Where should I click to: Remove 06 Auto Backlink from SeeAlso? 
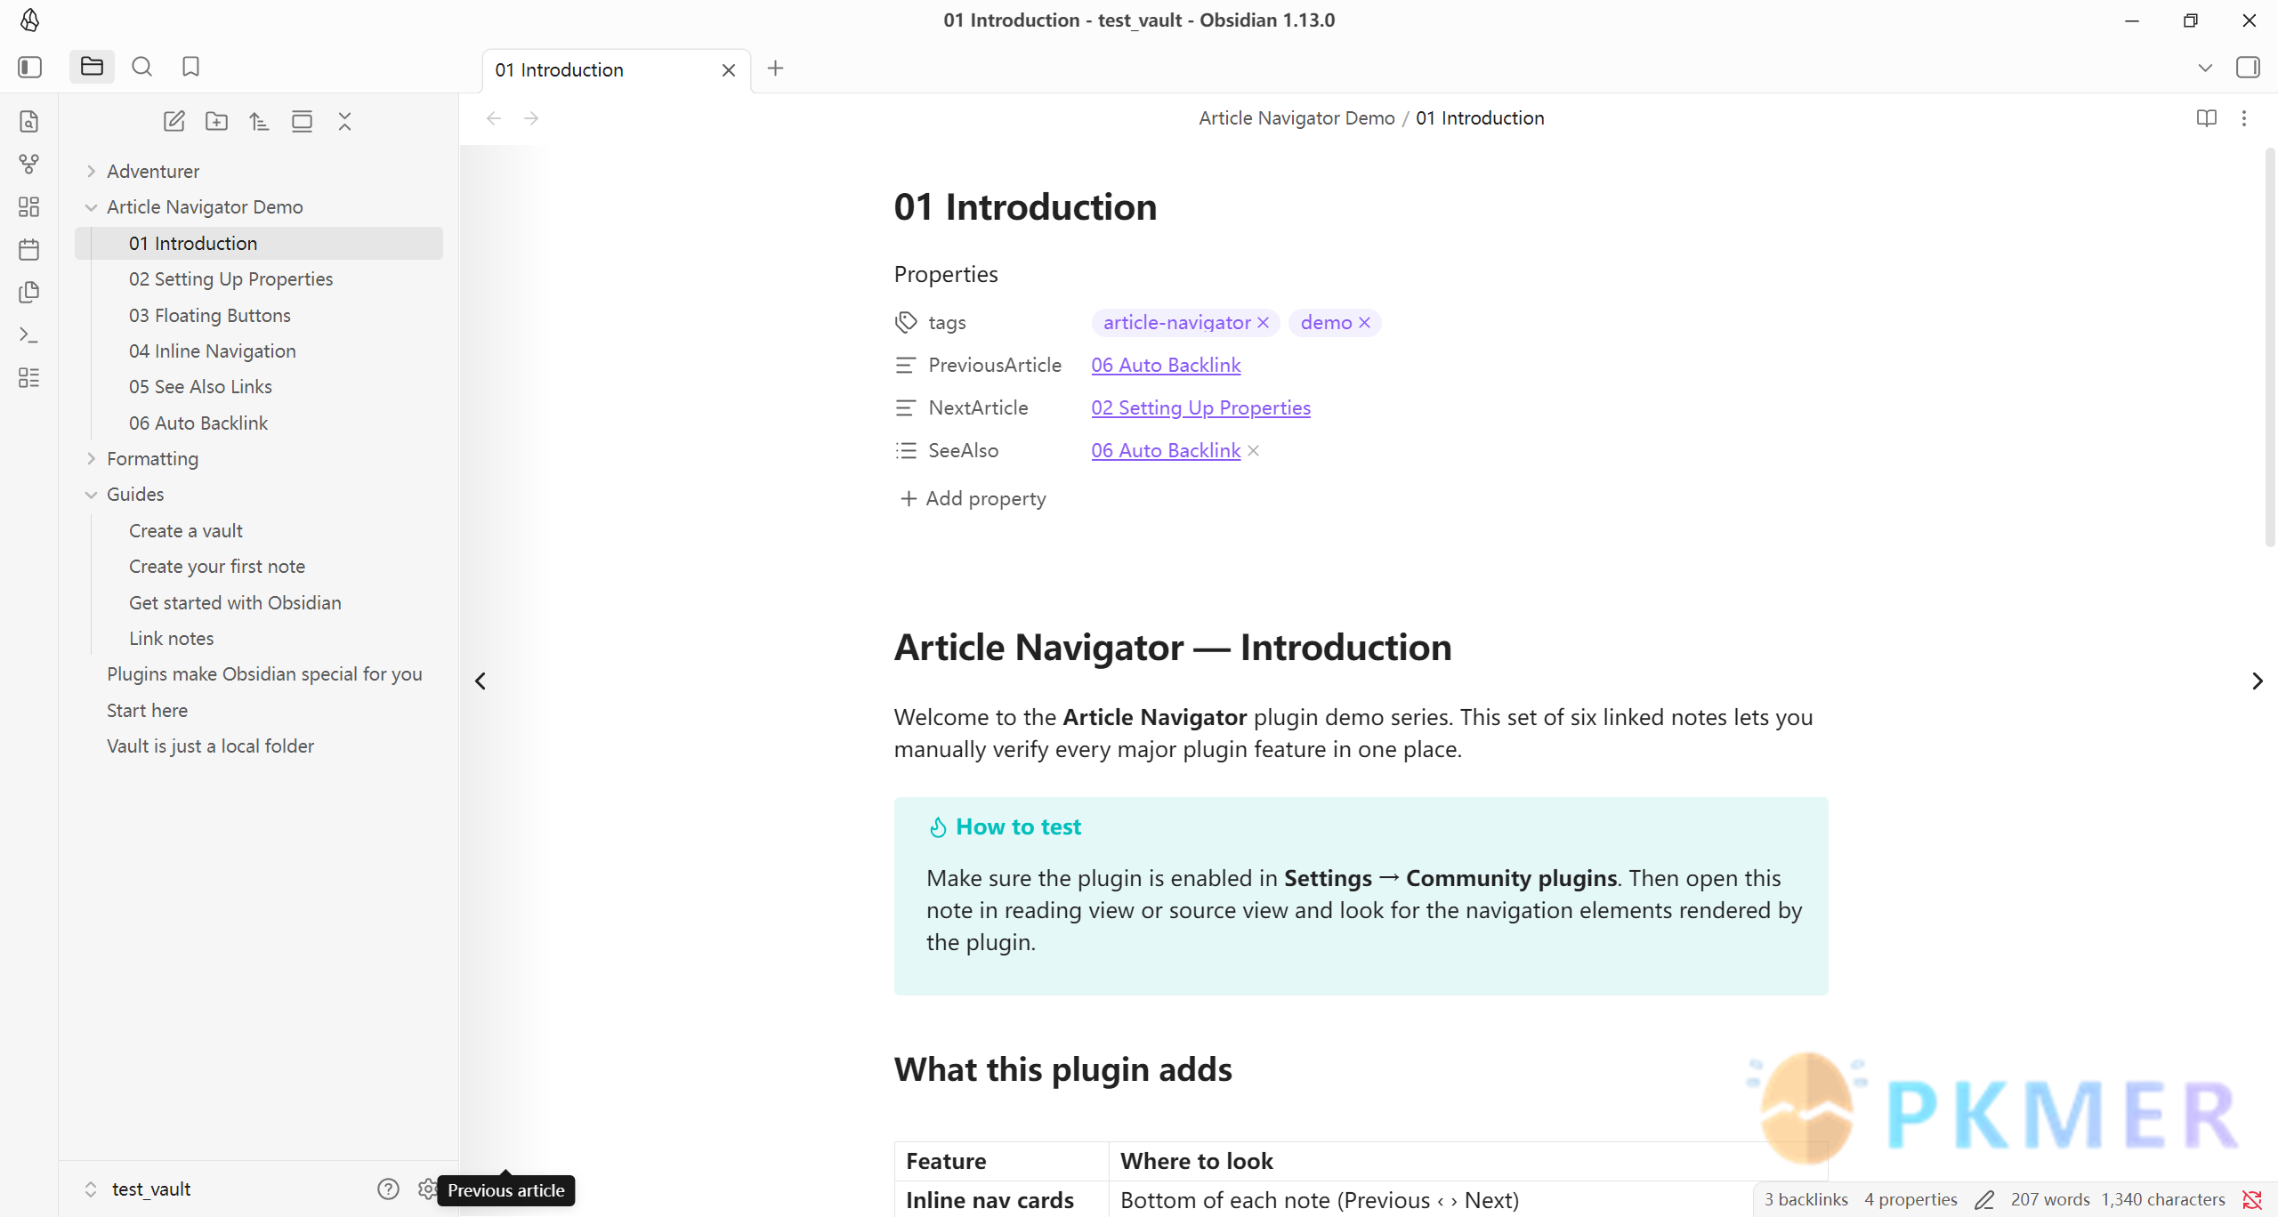1253,451
